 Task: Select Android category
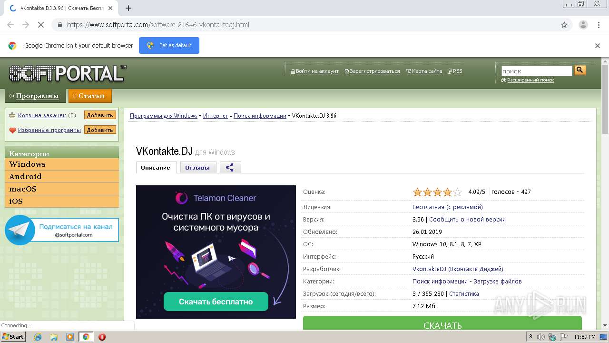point(62,177)
